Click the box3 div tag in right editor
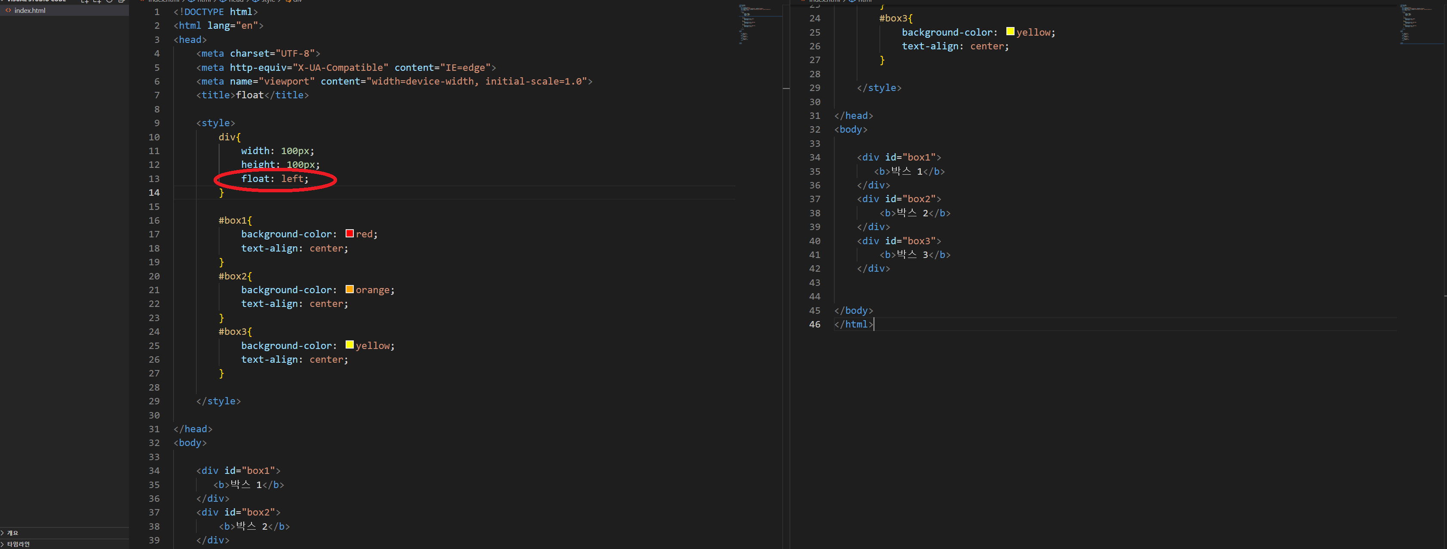Screen dimensions: 1447x549 tap(898, 240)
